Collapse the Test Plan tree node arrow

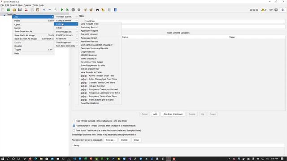[4, 15]
